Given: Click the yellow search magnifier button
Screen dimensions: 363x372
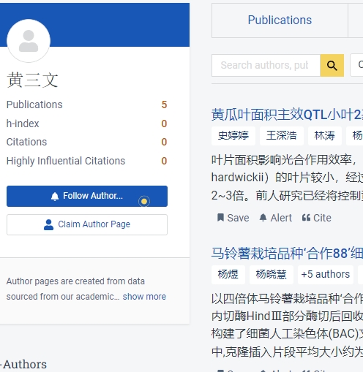Looking at the screenshot, I should pos(332,65).
